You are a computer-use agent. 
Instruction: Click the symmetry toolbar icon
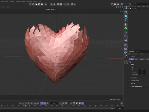72,4
